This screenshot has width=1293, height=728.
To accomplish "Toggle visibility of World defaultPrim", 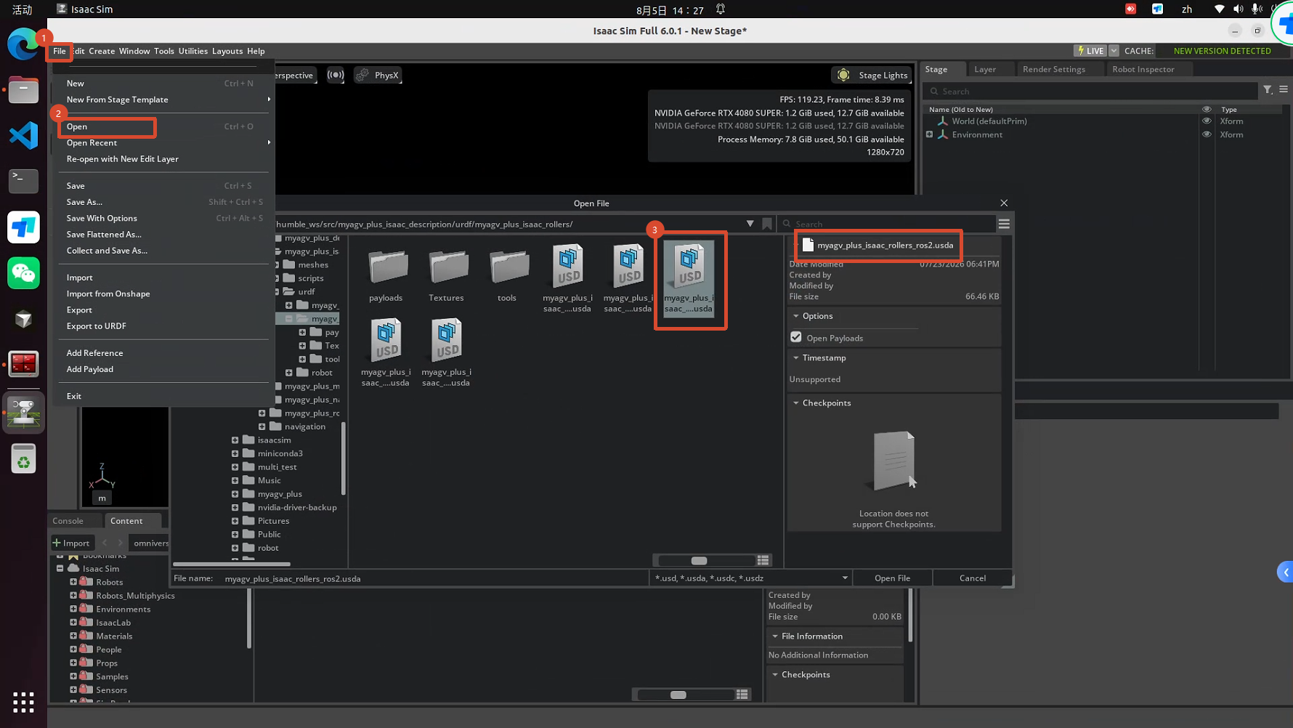I will 1207,121.
